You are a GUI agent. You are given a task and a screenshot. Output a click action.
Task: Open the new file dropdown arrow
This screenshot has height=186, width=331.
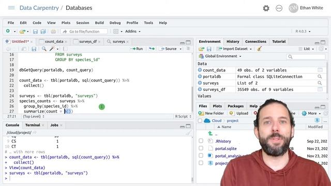pyautogui.click(x=14, y=32)
